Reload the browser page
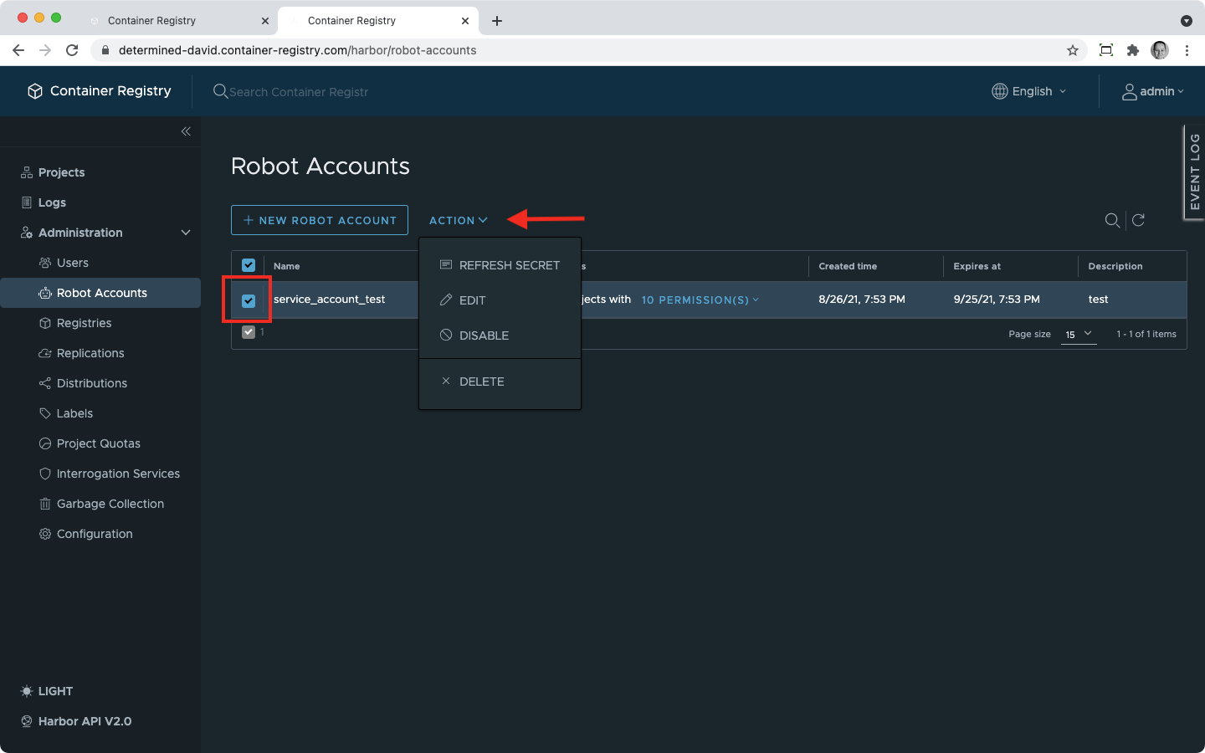 coord(72,50)
